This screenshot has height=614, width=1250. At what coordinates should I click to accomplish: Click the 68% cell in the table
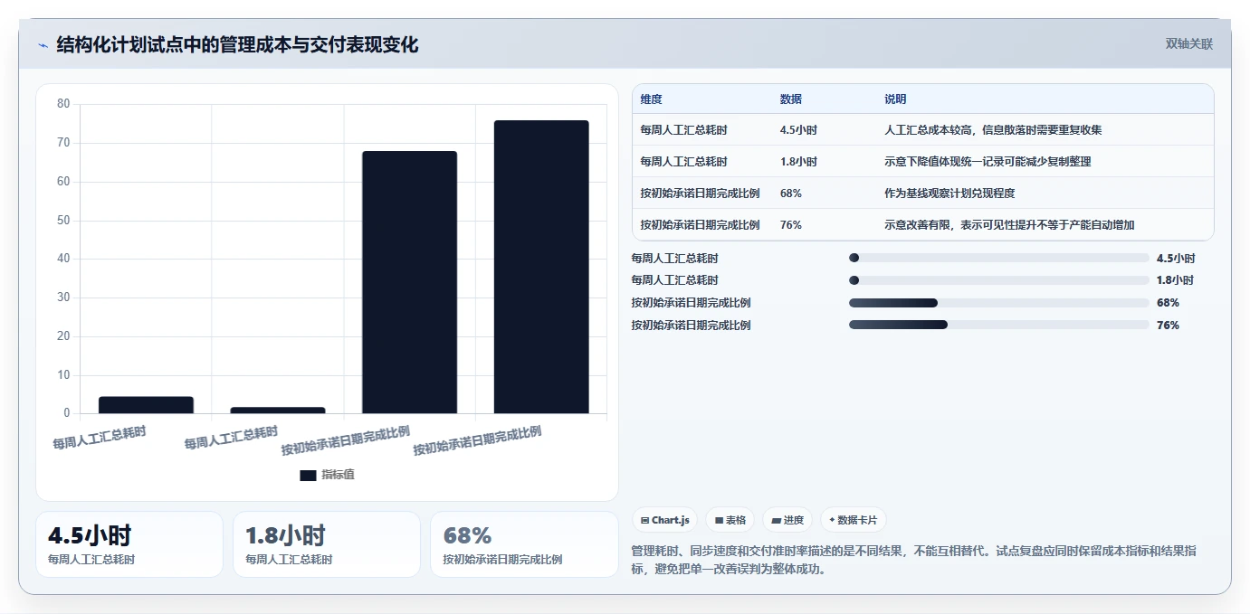click(790, 194)
